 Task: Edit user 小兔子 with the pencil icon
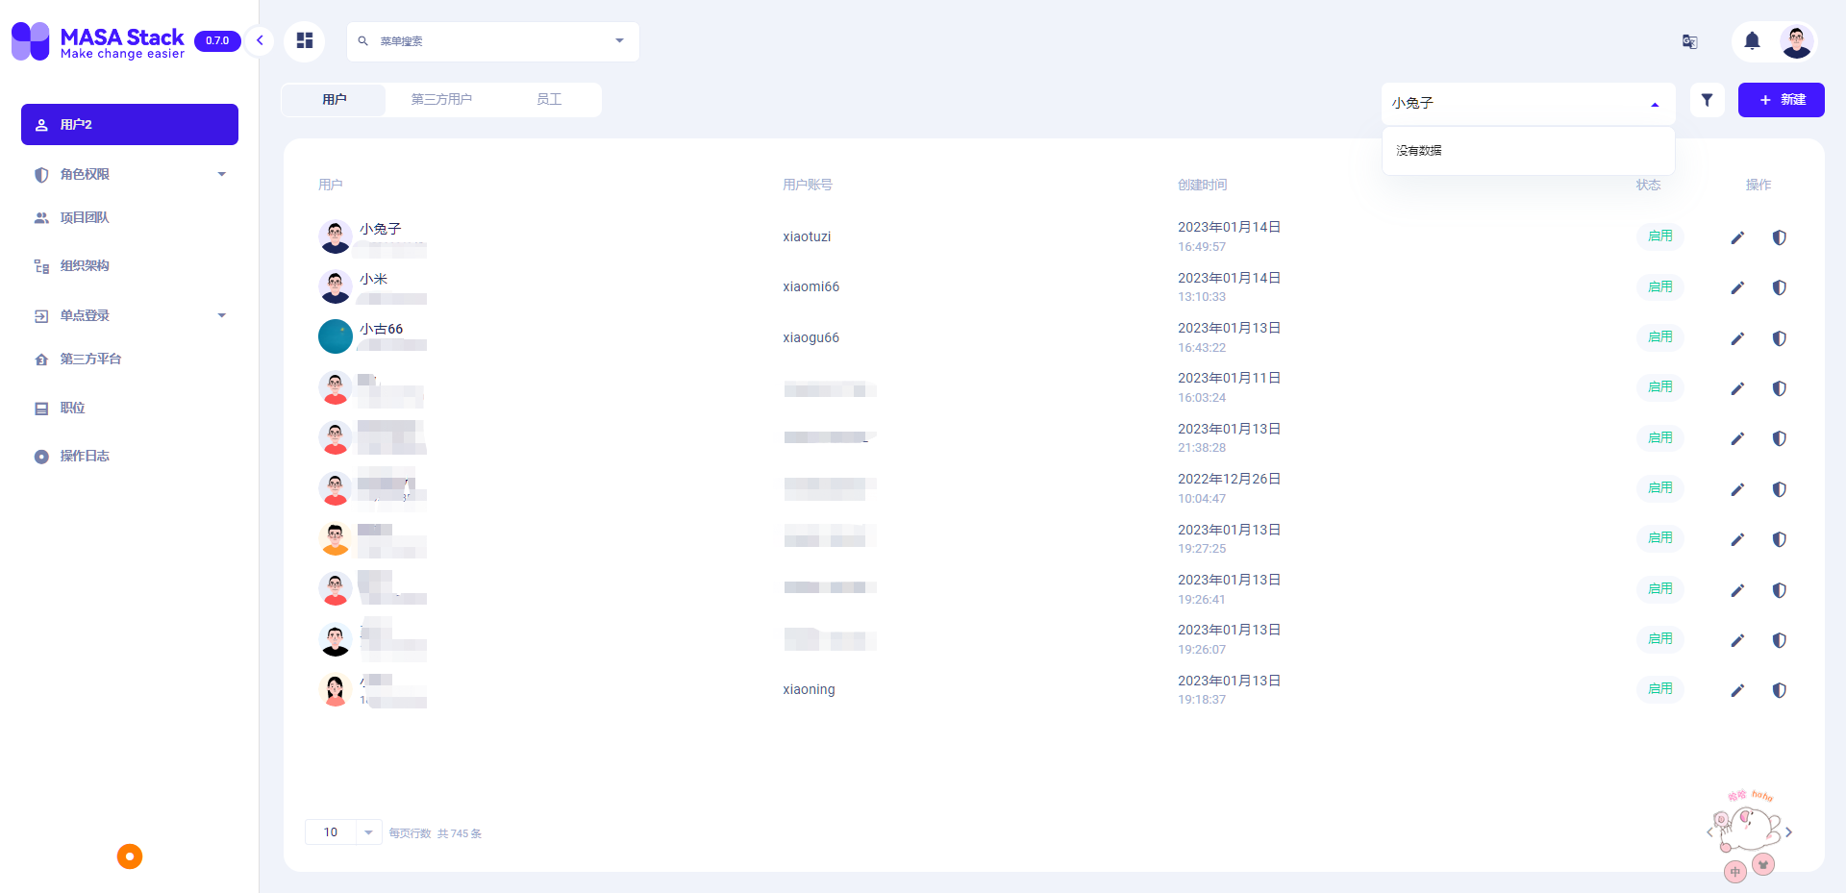tap(1737, 237)
